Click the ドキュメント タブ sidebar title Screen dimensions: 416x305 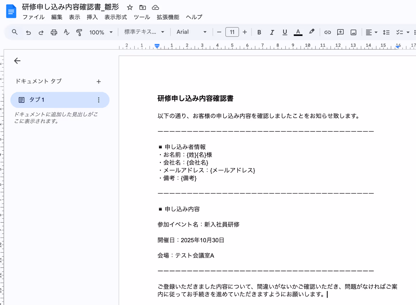[38, 81]
